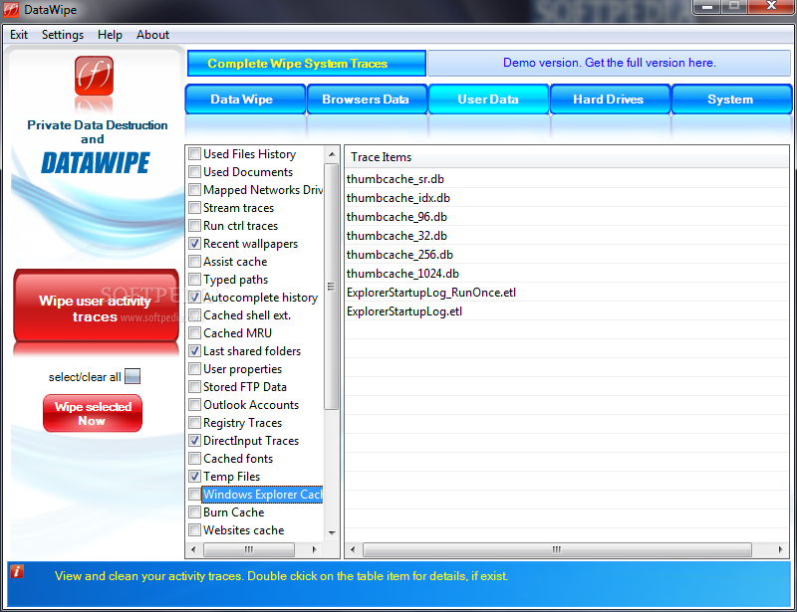Click Complete Wipe System Traces button
The image size is (797, 612).
[307, 63]
